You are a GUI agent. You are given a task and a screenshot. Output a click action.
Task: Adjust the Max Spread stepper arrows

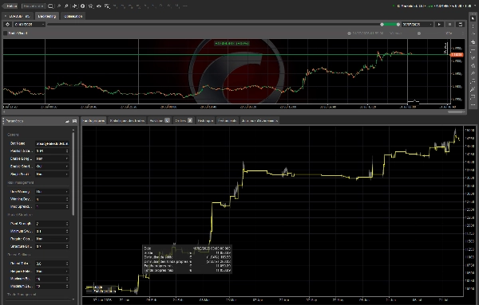coord(67,206)
